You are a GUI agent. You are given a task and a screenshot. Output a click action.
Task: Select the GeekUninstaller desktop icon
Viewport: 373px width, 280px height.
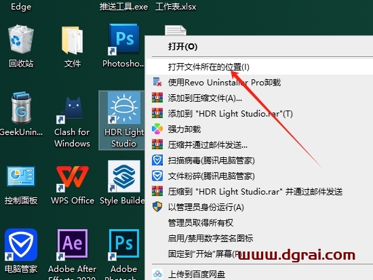[x=21, y=108]
